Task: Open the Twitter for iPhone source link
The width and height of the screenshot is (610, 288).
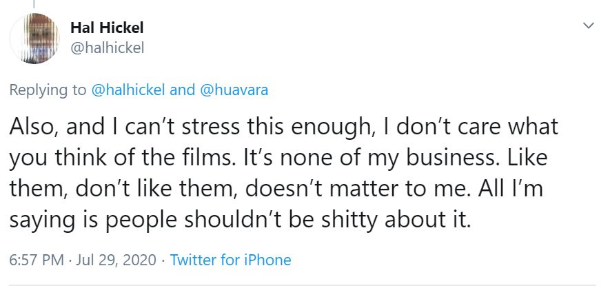Action: point(230,260)
